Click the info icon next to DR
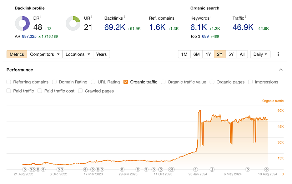This screenshot has height=184, width=292. tap(41, 17)
